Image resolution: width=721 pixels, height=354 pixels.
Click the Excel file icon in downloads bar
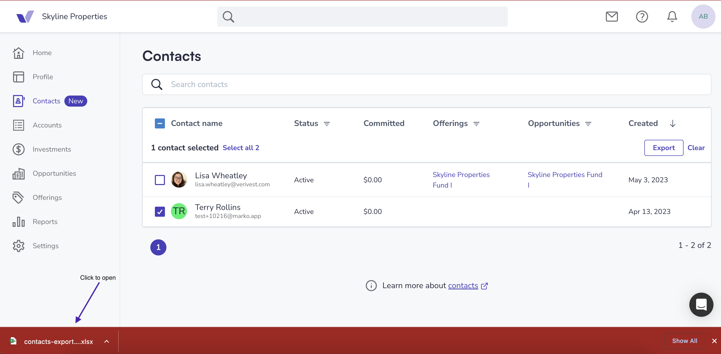click(x=13, y=341)
